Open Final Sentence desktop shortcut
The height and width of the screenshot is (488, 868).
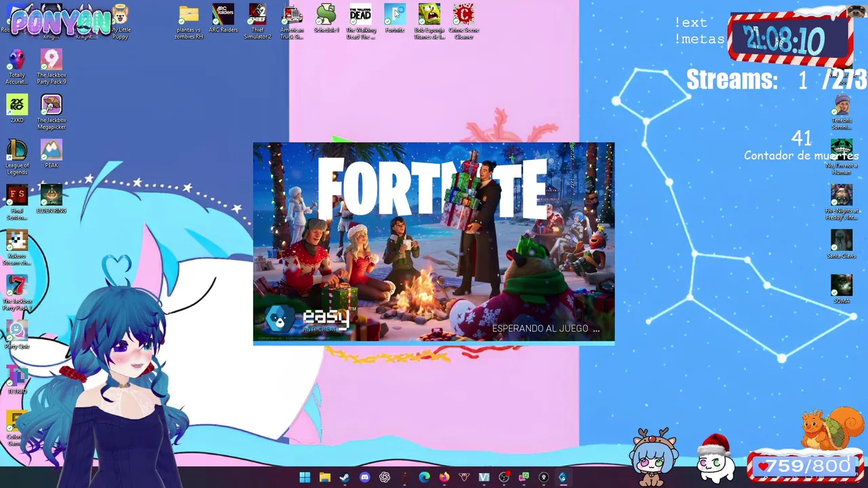tap(17, 203)
